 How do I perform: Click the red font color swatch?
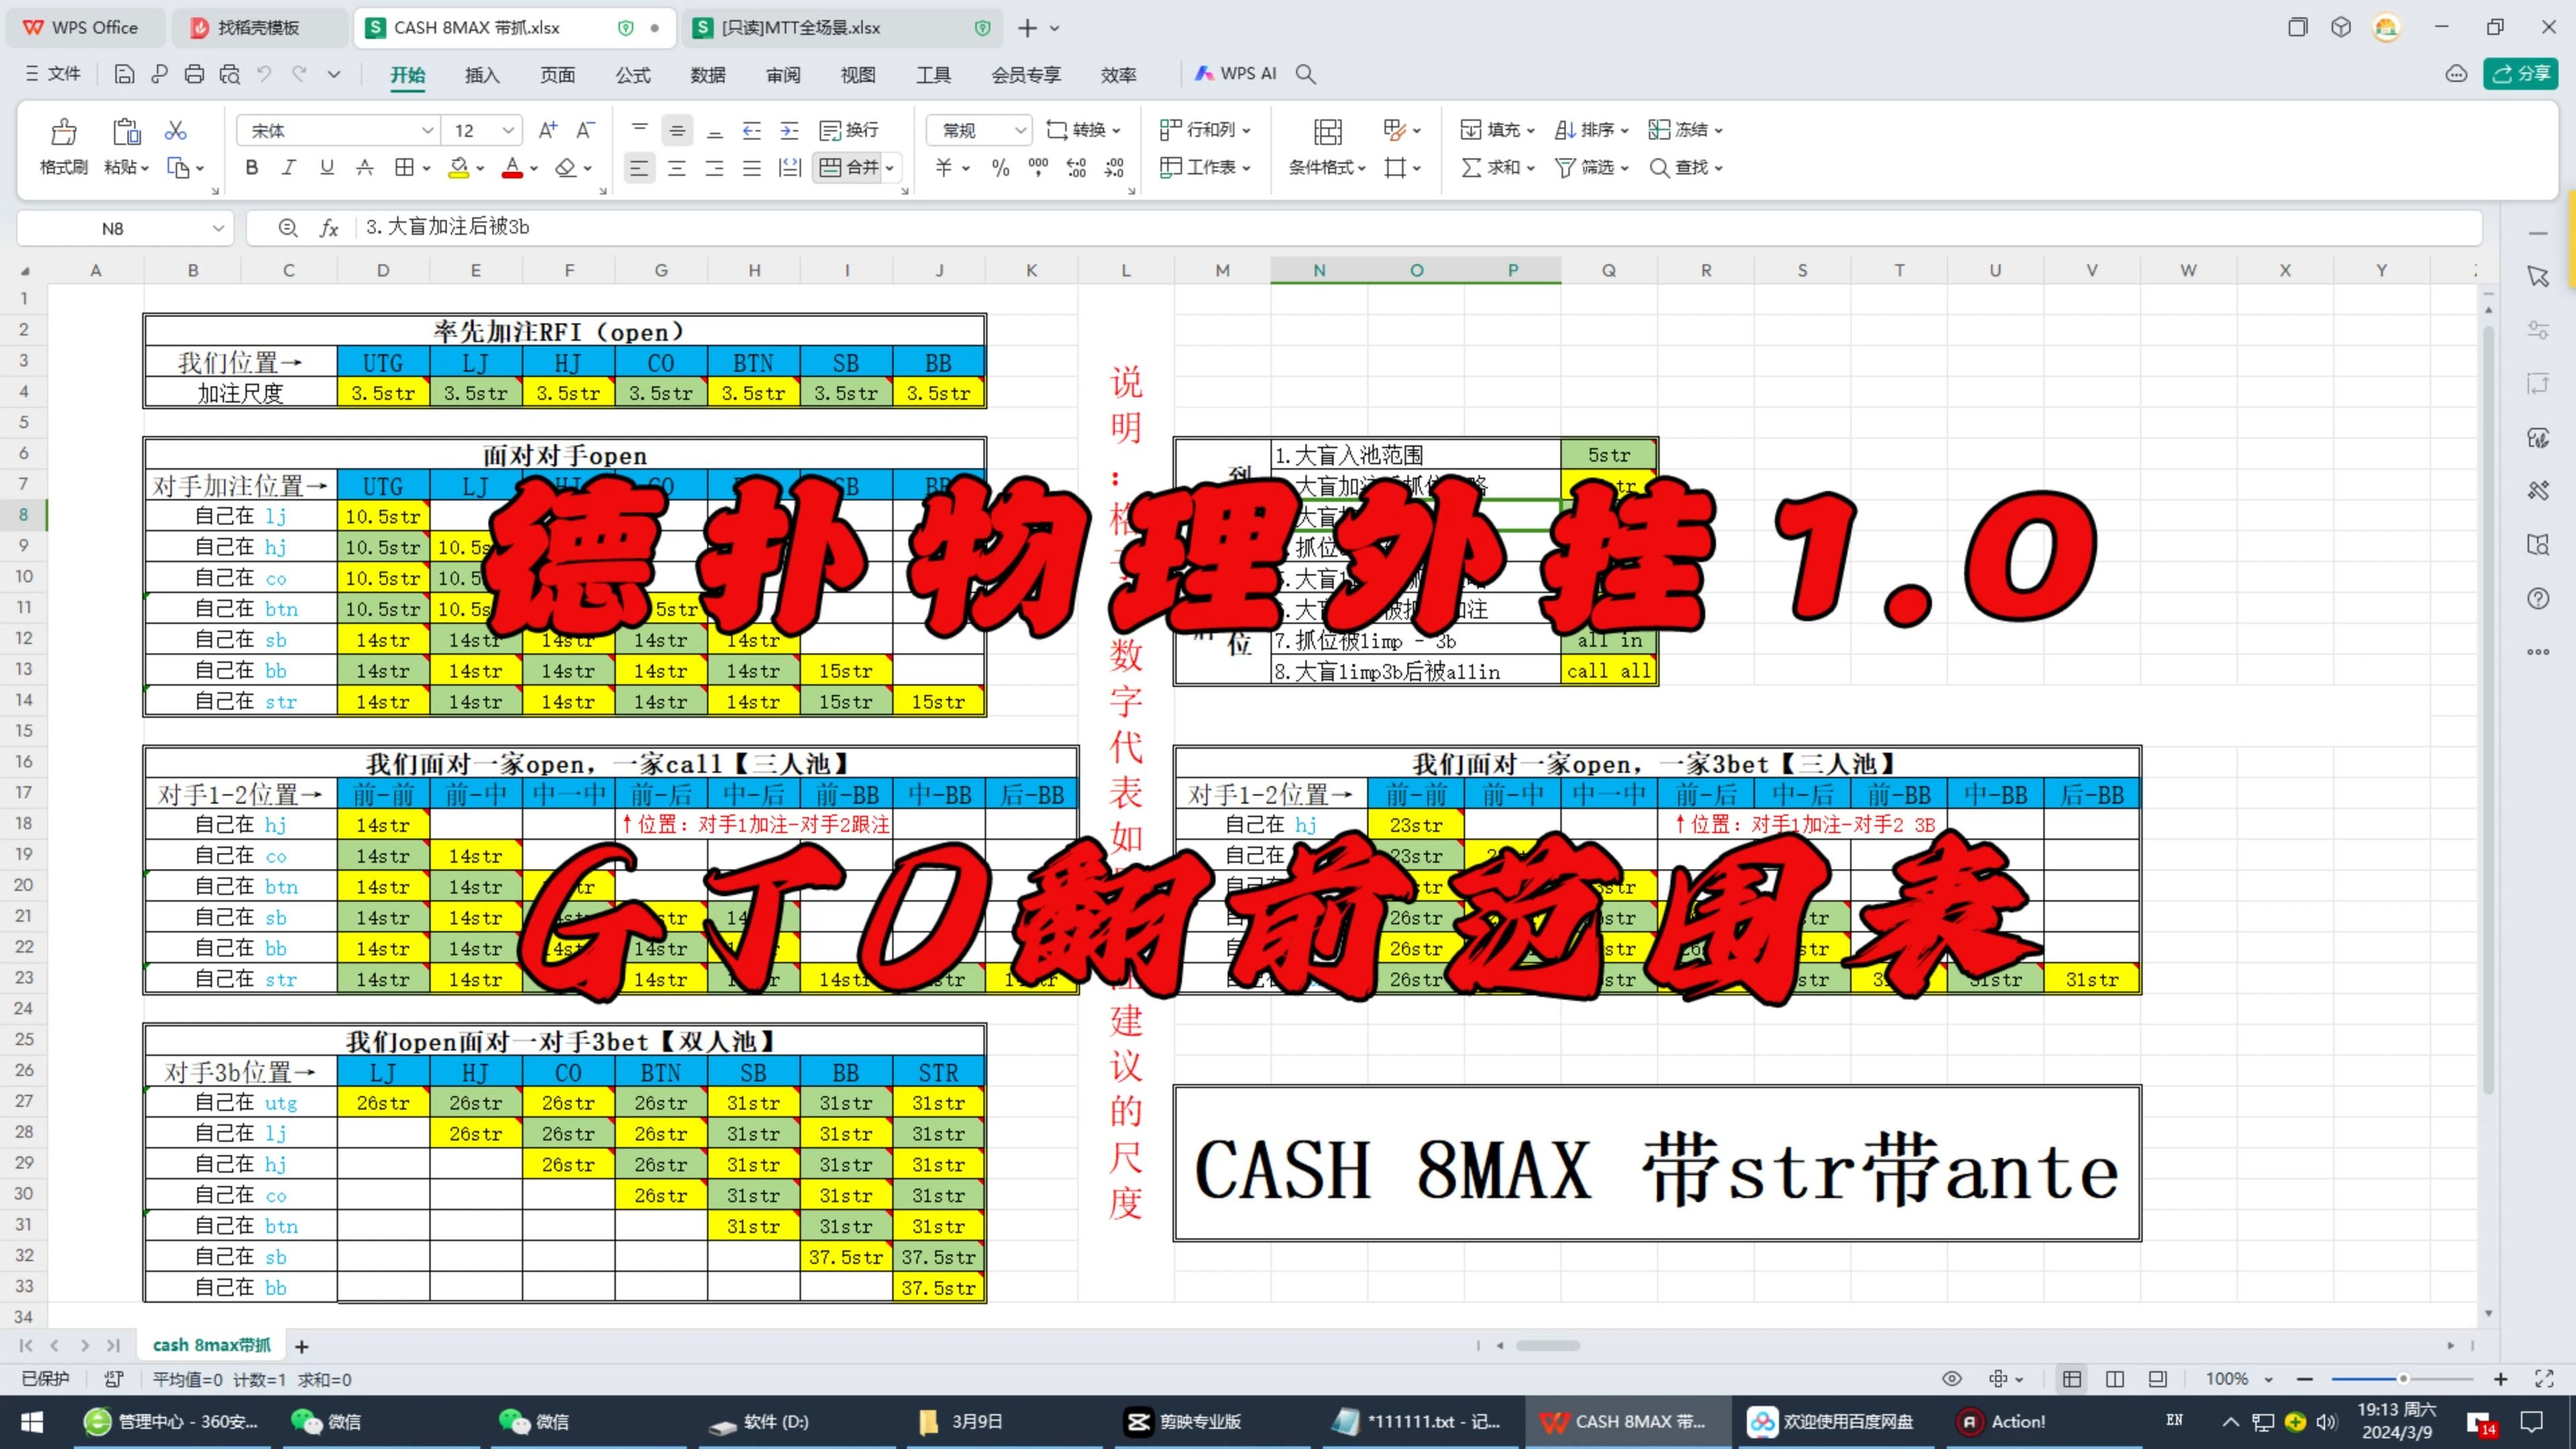tap(512, 168)
